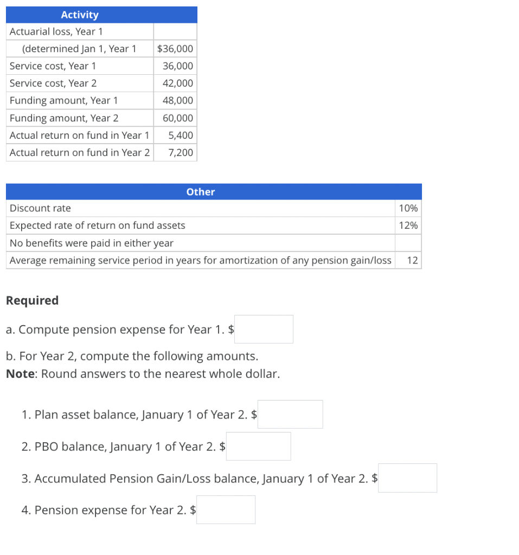Click the Pension expense Year 2 input field
The height and width of the screenshot is (555, 519).
(226, 509)
